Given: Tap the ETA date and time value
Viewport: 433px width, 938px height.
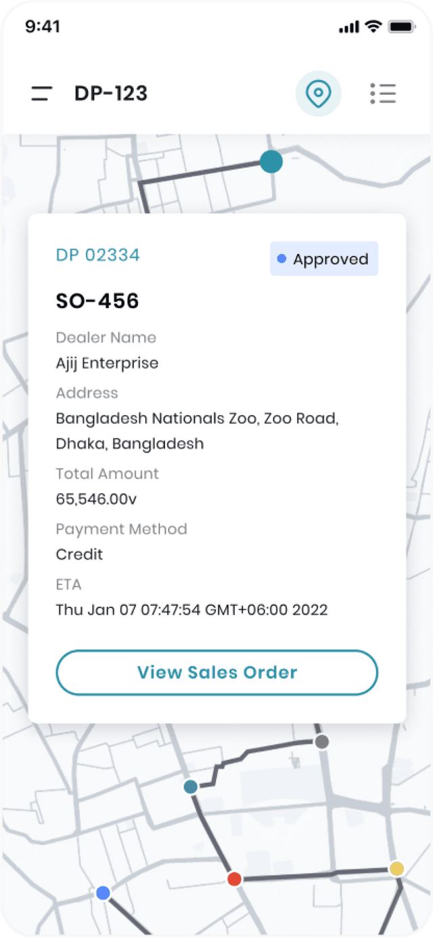Looking at the screenshot, I should [191, 610].
